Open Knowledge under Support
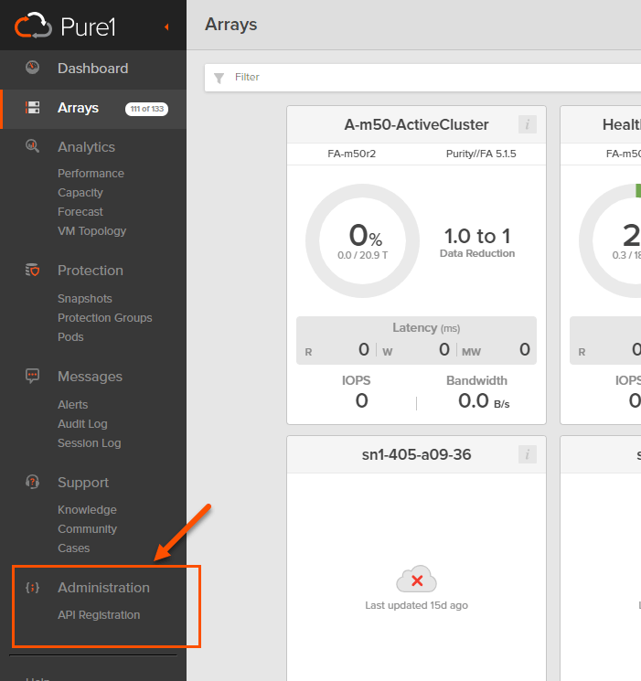Viewport: 641px width, 681px height. (x=87, y=510)
